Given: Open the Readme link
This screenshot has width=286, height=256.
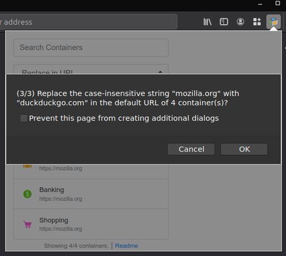Looking at the screenshot, I should [x=126, y=246].
